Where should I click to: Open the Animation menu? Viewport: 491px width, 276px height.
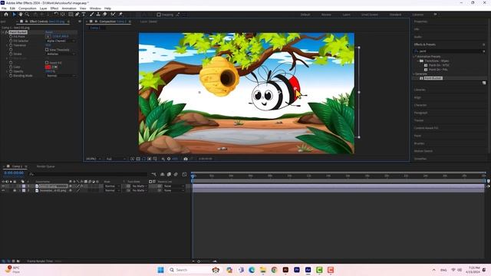pyautogui.click(x=69, y=8)
